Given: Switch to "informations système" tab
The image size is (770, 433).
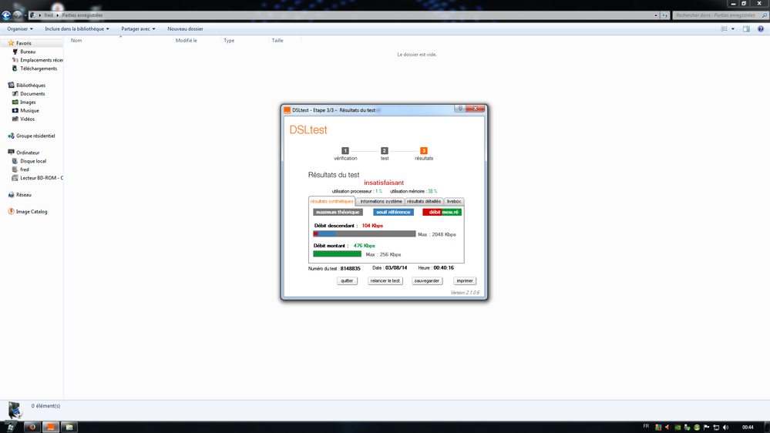Looking at the screenshot, I should pos(381,201).
